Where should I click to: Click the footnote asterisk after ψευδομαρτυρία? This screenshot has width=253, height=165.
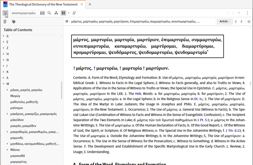point(208,51)
